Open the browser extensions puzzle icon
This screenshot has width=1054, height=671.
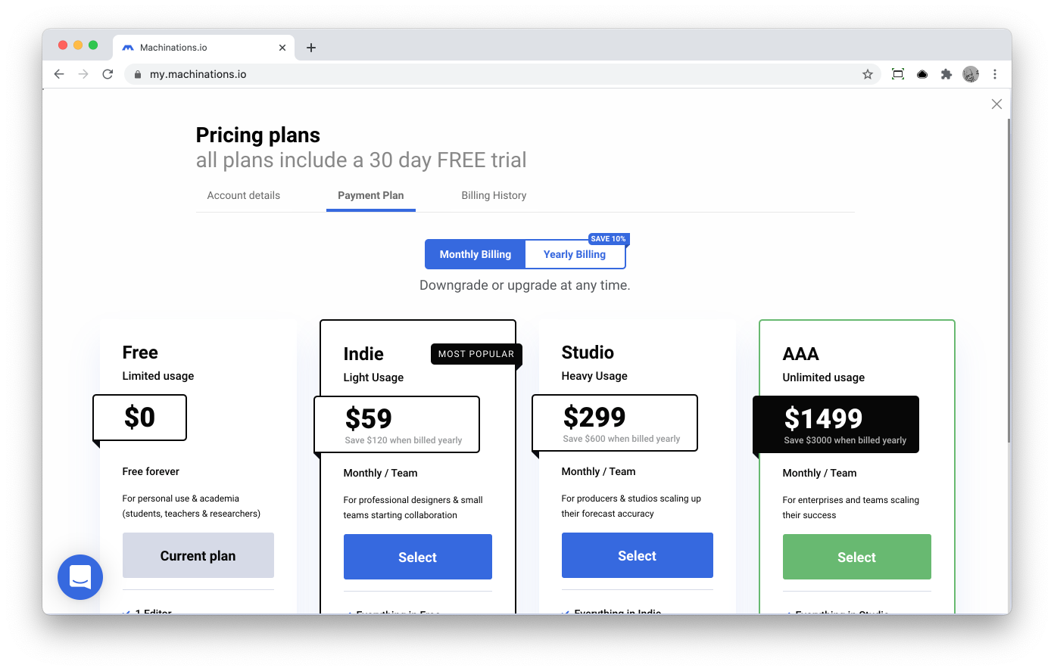click(946, 74)
